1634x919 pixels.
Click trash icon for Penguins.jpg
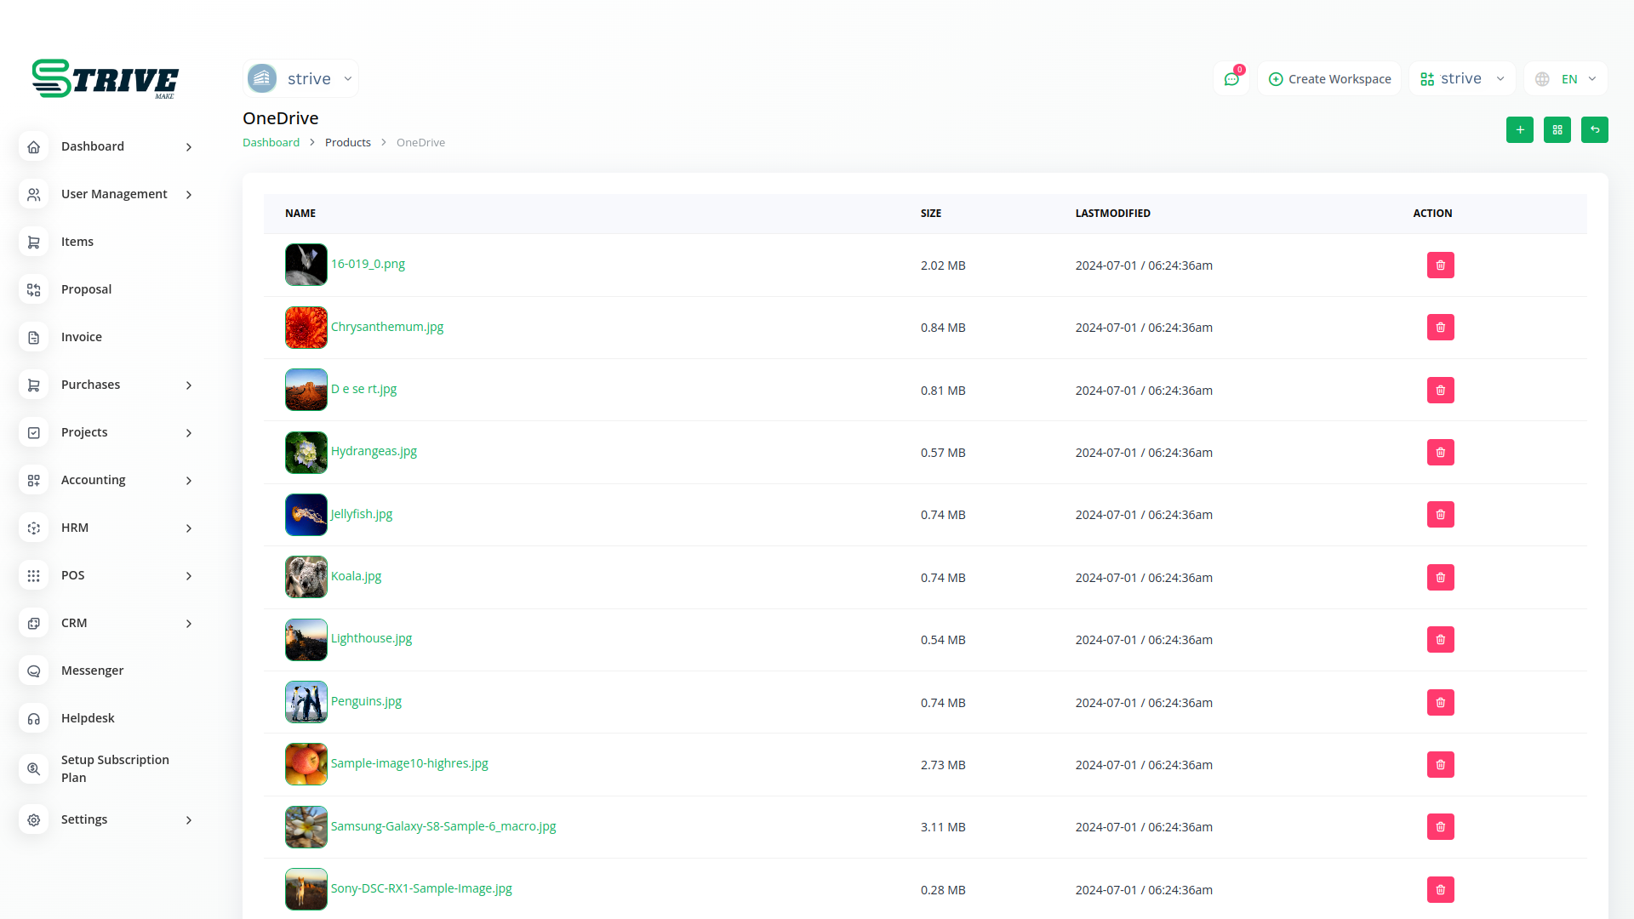point(1440,703)
